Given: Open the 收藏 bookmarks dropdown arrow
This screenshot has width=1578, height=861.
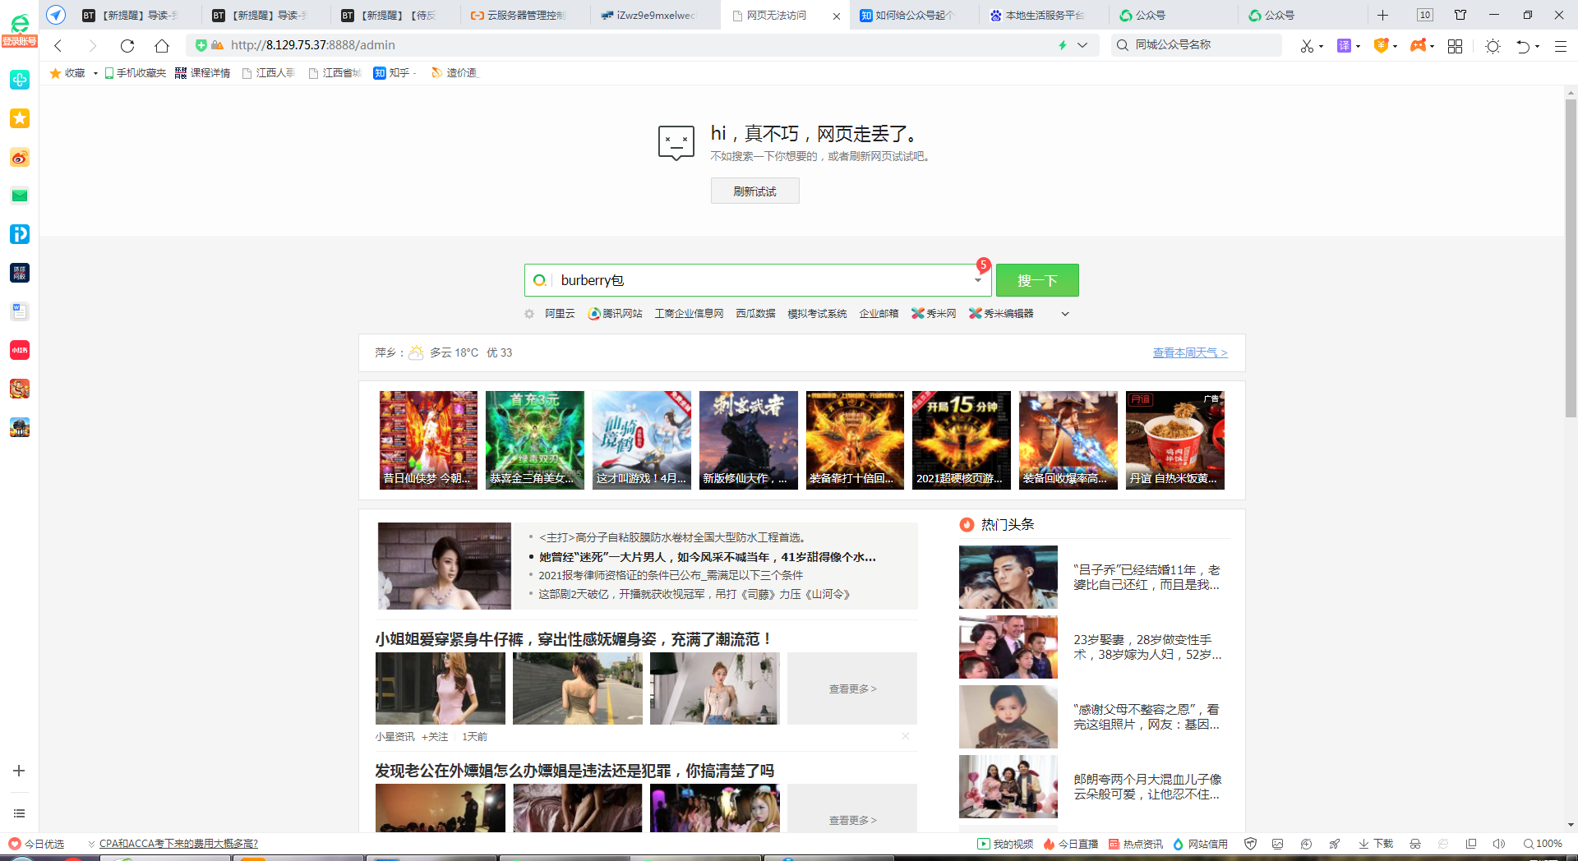Looking at the screenshot, I should pyautogui.click(x=95, y=73).
